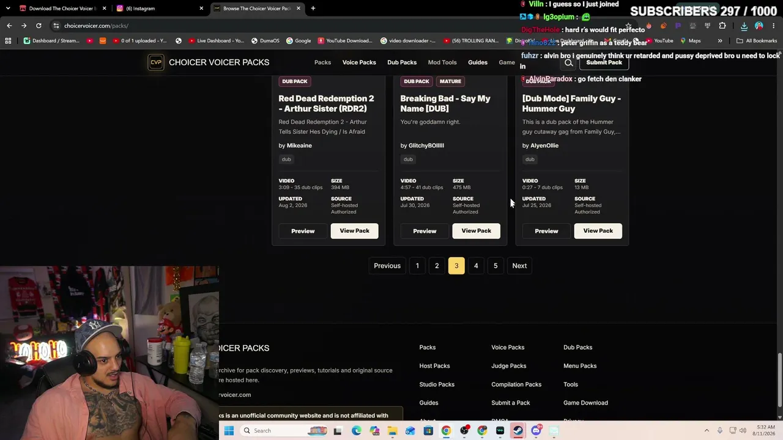Open the Menu Packs footer link
The height and width of the screenshot is (440, 783).
(580, 366)
